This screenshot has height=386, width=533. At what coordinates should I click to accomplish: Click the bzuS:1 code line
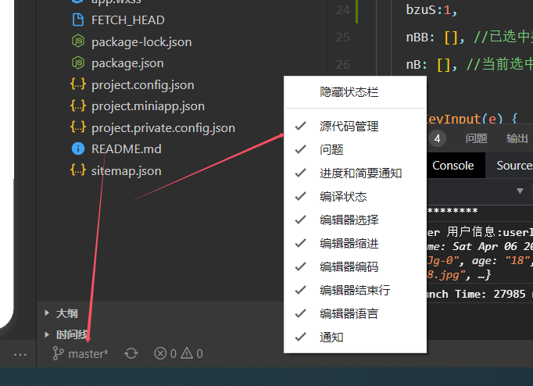point(431,9)
